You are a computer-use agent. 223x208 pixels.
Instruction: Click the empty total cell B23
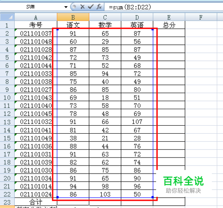(73, 202)
